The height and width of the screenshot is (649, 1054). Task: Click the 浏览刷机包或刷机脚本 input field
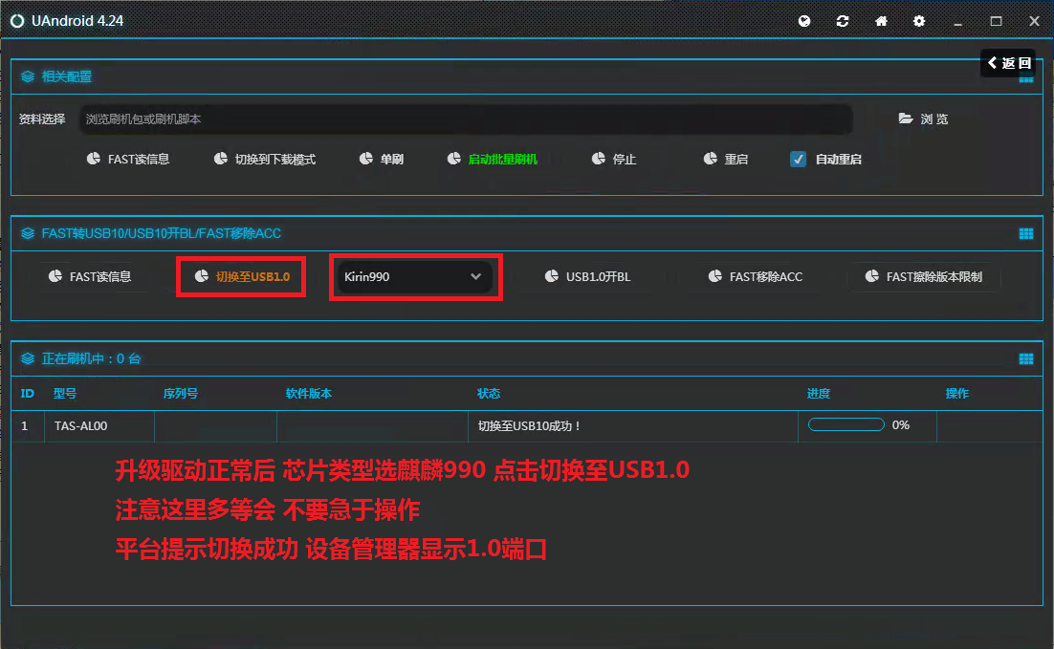466,119
